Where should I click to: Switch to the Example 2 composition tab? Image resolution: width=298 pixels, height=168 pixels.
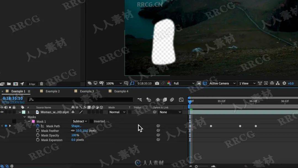pos(52,91)
